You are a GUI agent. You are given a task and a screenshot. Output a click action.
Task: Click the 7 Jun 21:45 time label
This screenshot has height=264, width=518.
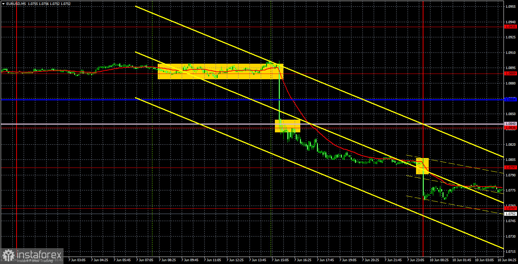(x=393, y=260)
